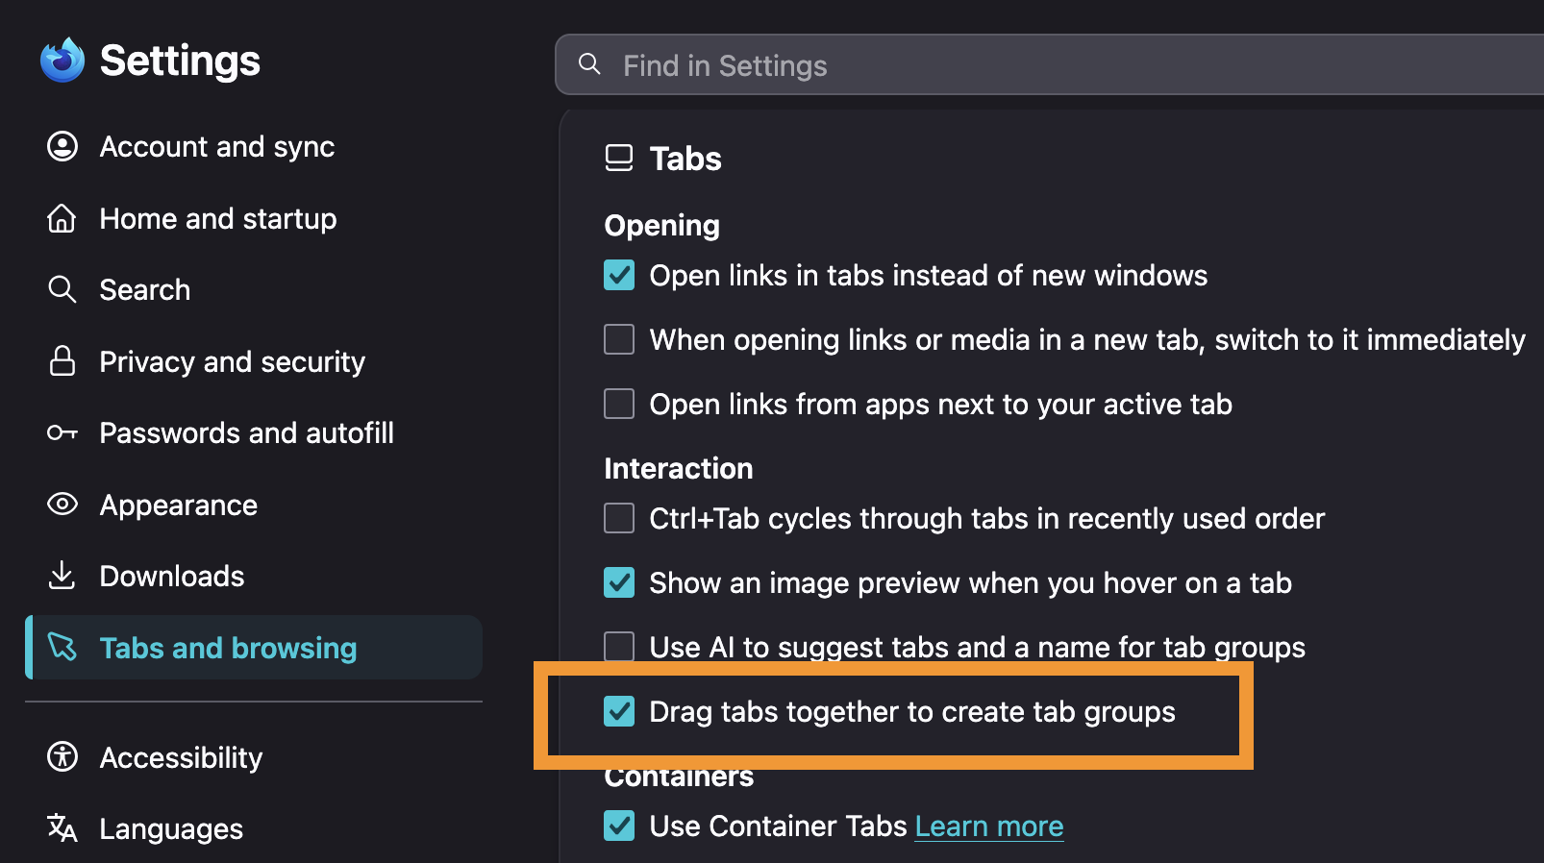Viewport: 1544px width, 863px height.
Task: Enable switching to new tab immediately
Action: pyautogui.click(x=619, y=339)
